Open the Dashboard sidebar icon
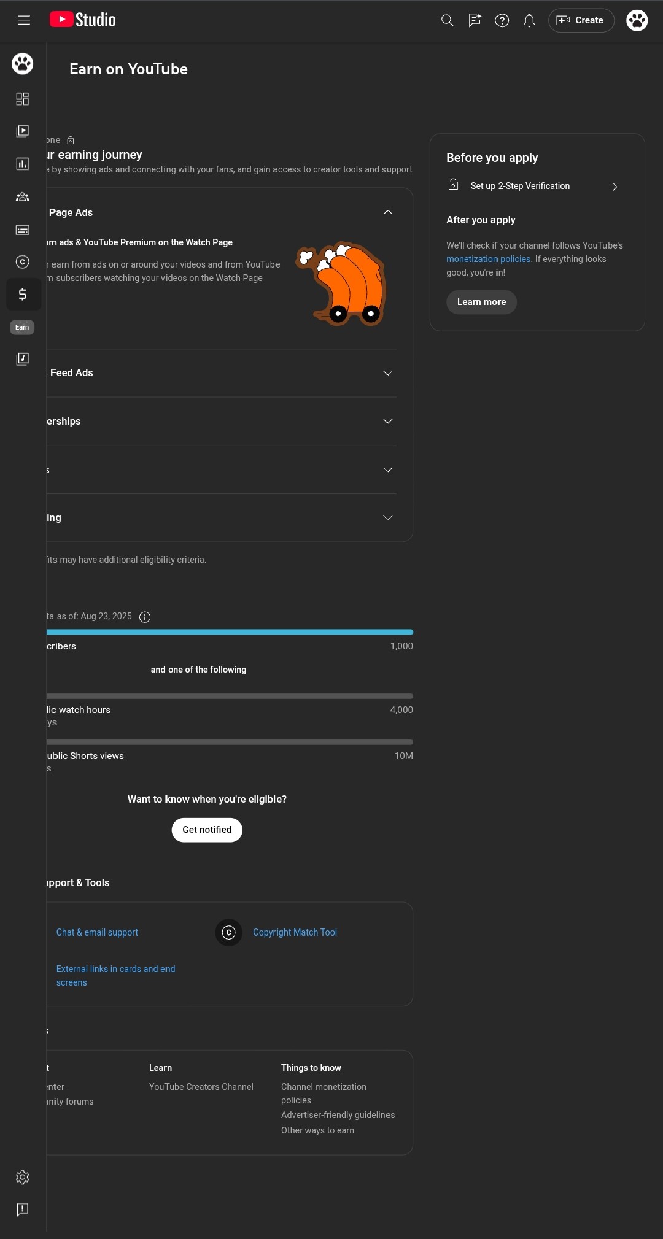Screen dimensions: 663x1239 (x=23, y=99)
